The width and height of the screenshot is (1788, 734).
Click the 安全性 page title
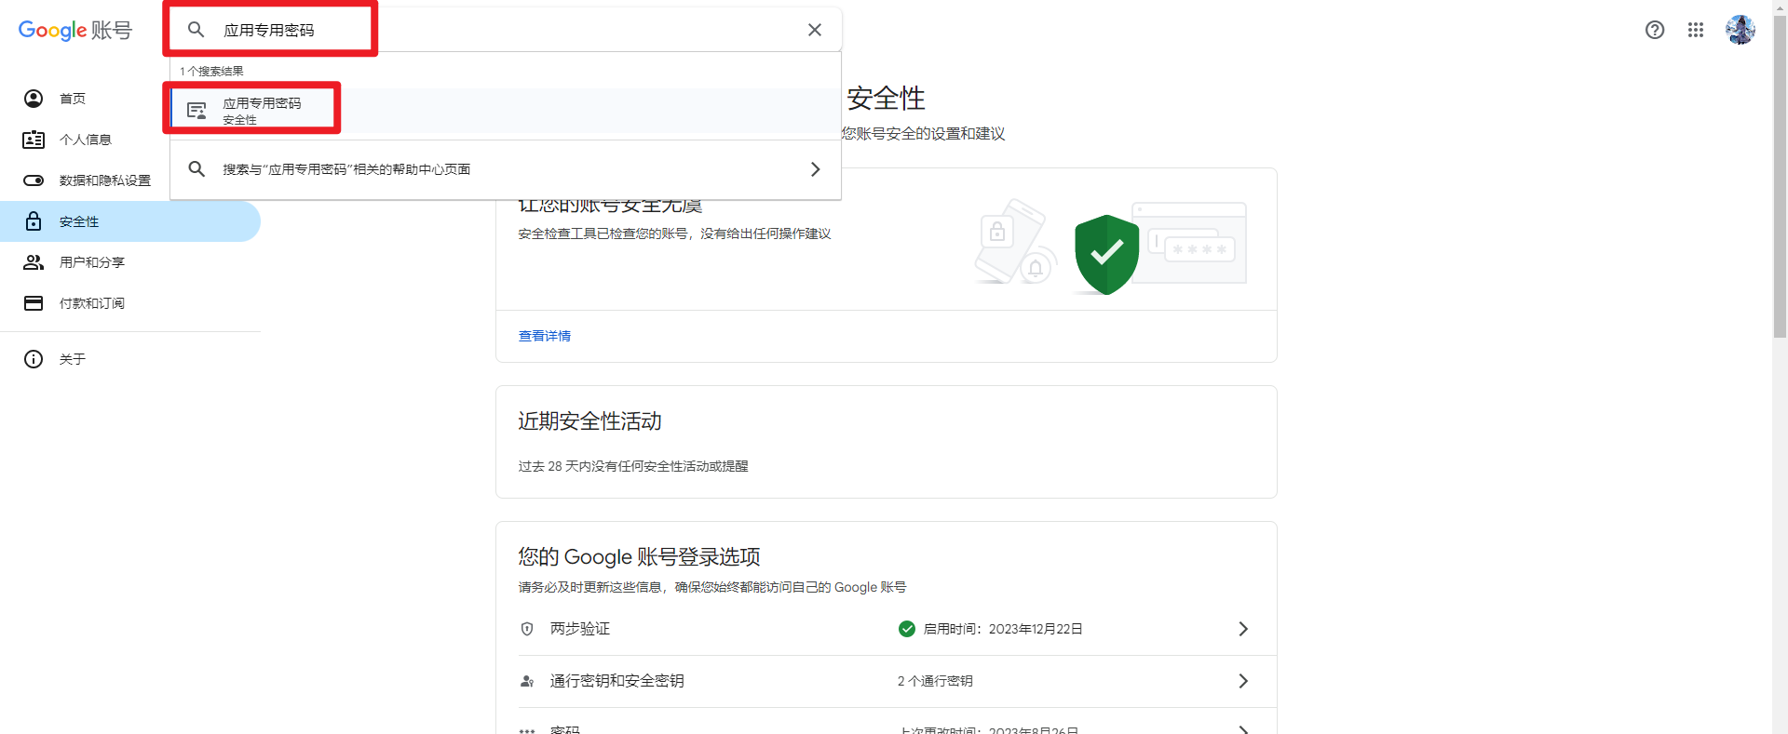pyautogui.click(x=887, y=98)
